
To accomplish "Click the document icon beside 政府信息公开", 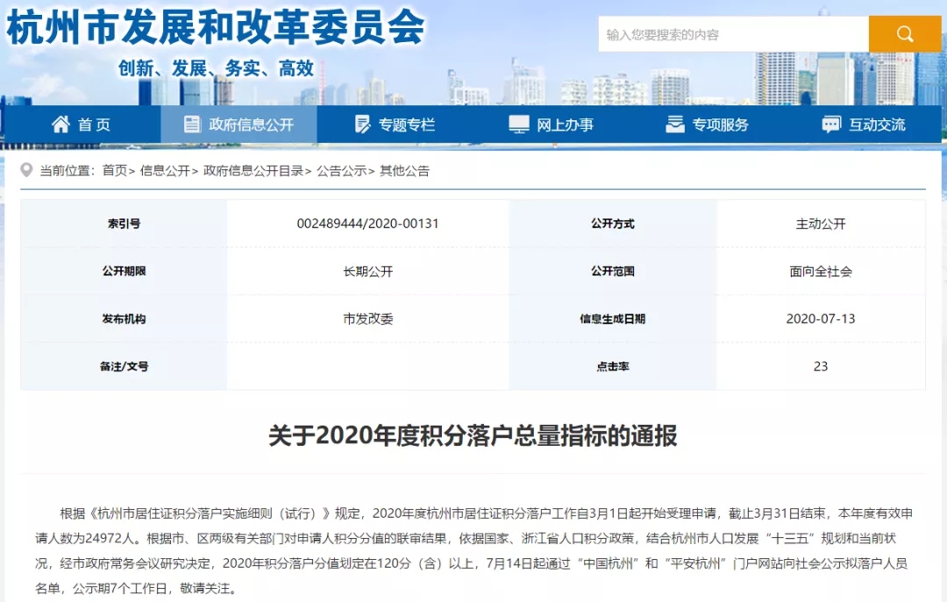I will 192,124.
